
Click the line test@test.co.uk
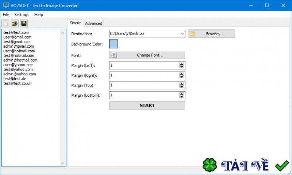(x=17, y=83)
